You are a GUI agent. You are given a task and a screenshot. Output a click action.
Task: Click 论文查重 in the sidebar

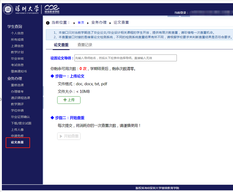[17, 143]
